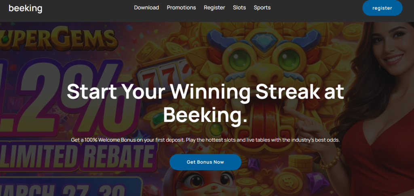Click the beeking logo
This screenshot has width=414, height=196.
25,8
